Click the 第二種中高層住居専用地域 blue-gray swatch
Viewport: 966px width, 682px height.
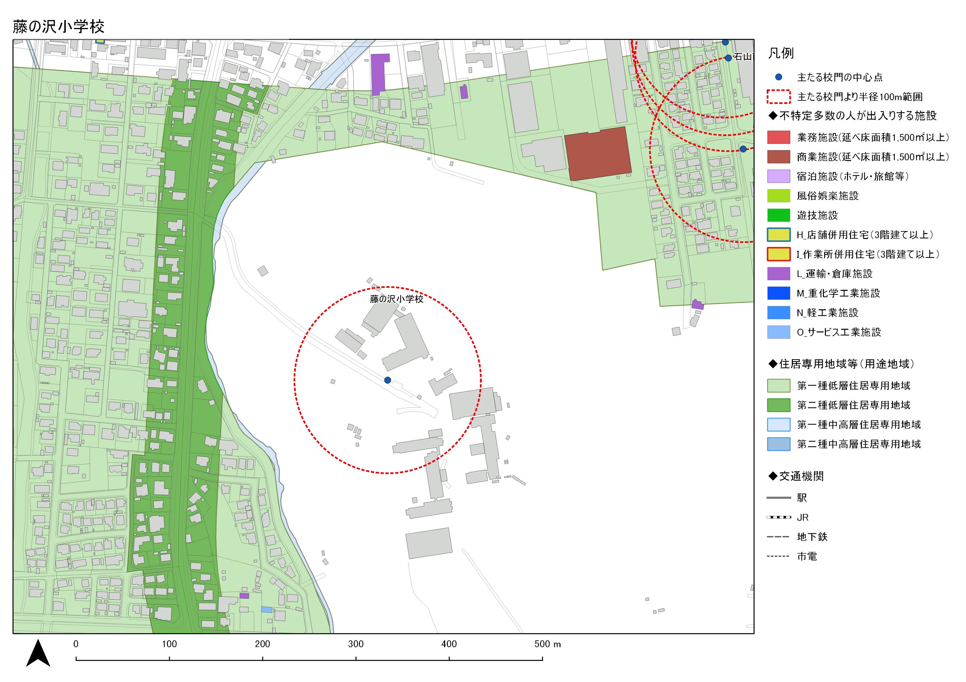pyautogui.click(x=779, y=444)
